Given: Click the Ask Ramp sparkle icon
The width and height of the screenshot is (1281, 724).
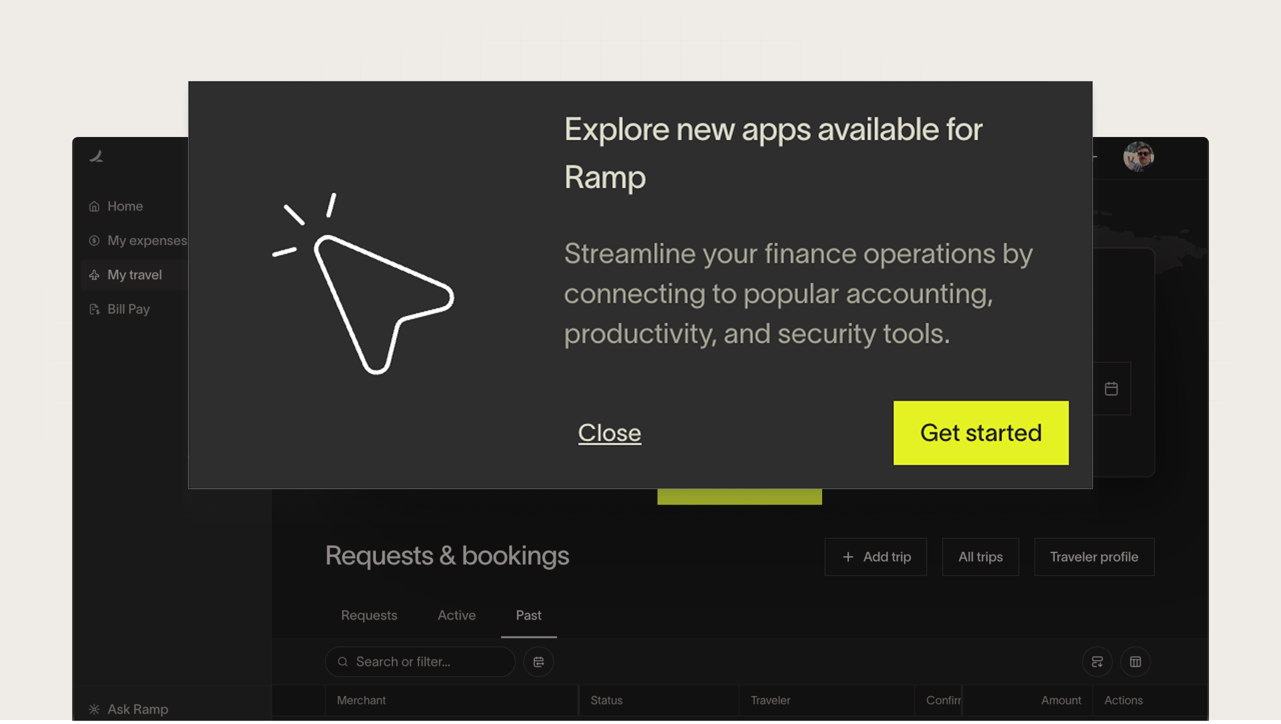Looking at the screenshot, I should point(94,708).
